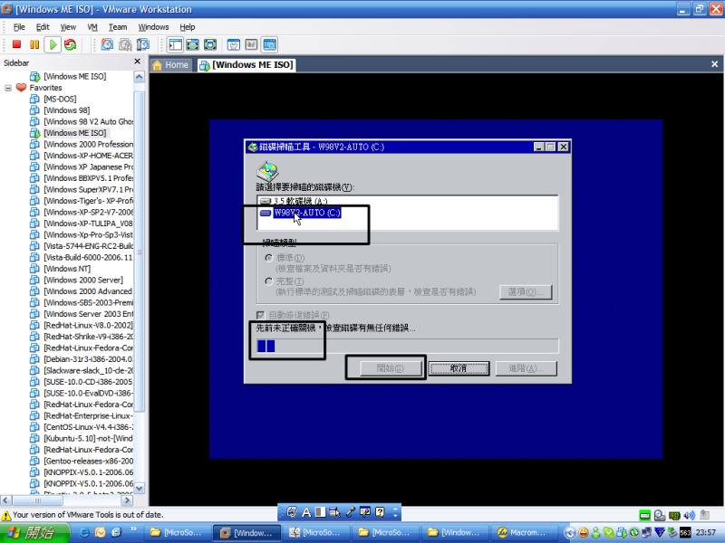Click the green Power On toolbar icon
The image size is (725, 543).
pos(53,44)
